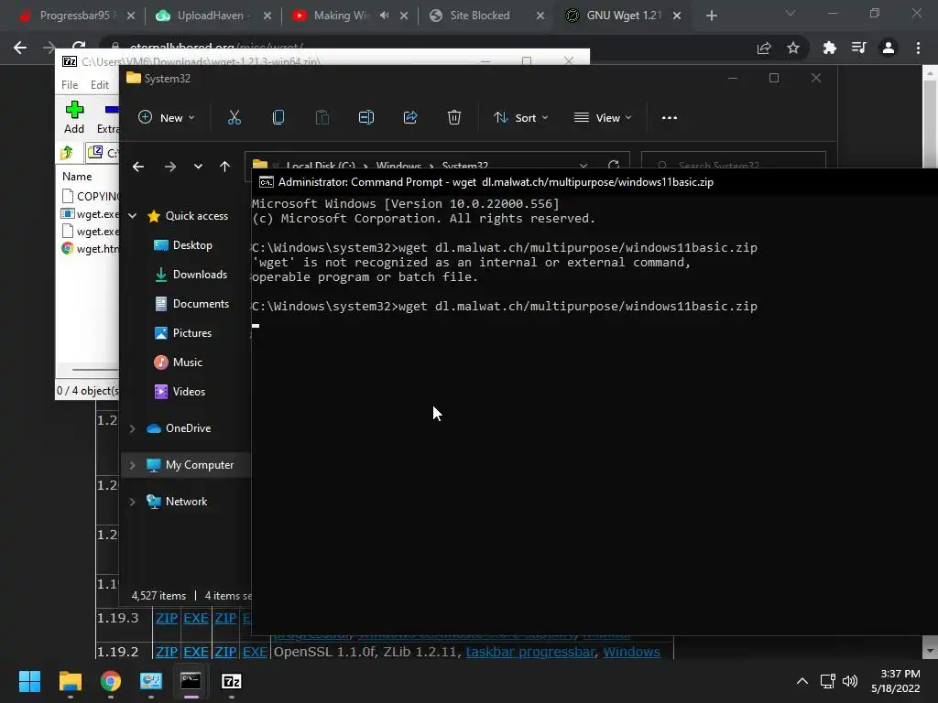The image size is (938, 703).
Task: Download the 1.19.2 first EXE link
Action: click(196, 652)
